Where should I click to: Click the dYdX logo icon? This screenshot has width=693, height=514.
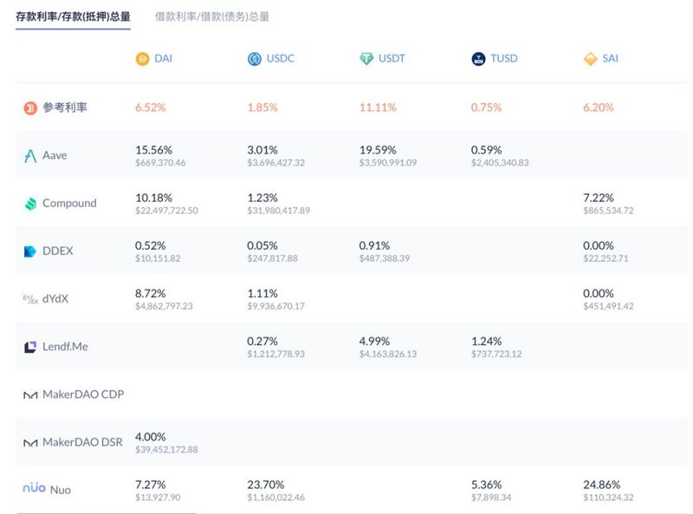coord(30,299)
